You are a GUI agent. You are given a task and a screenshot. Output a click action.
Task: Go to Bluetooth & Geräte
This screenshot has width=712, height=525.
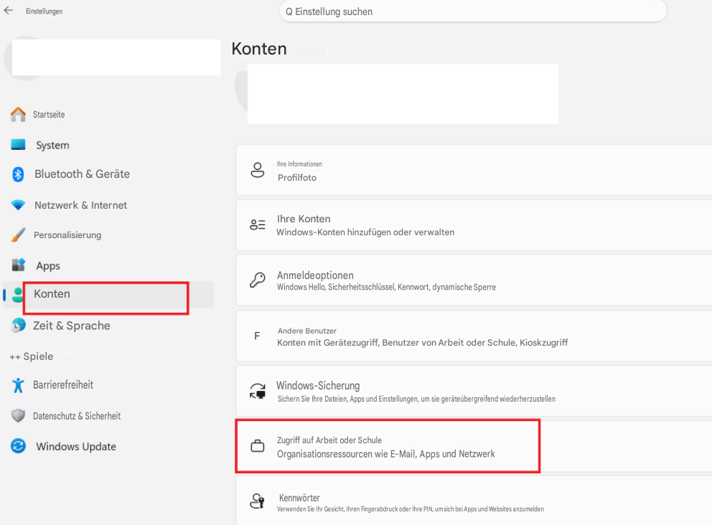tap(108, 174)
